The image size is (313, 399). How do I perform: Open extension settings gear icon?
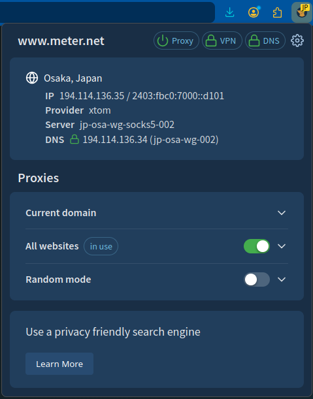point(297,40)
